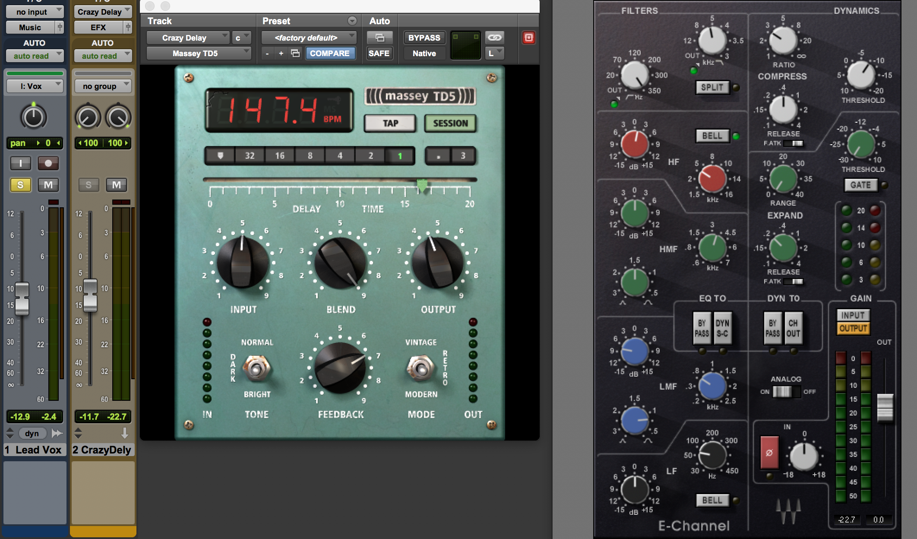Select next preset with plus button
The height and width of the screenshot is (539, 917).
point(281,53)
